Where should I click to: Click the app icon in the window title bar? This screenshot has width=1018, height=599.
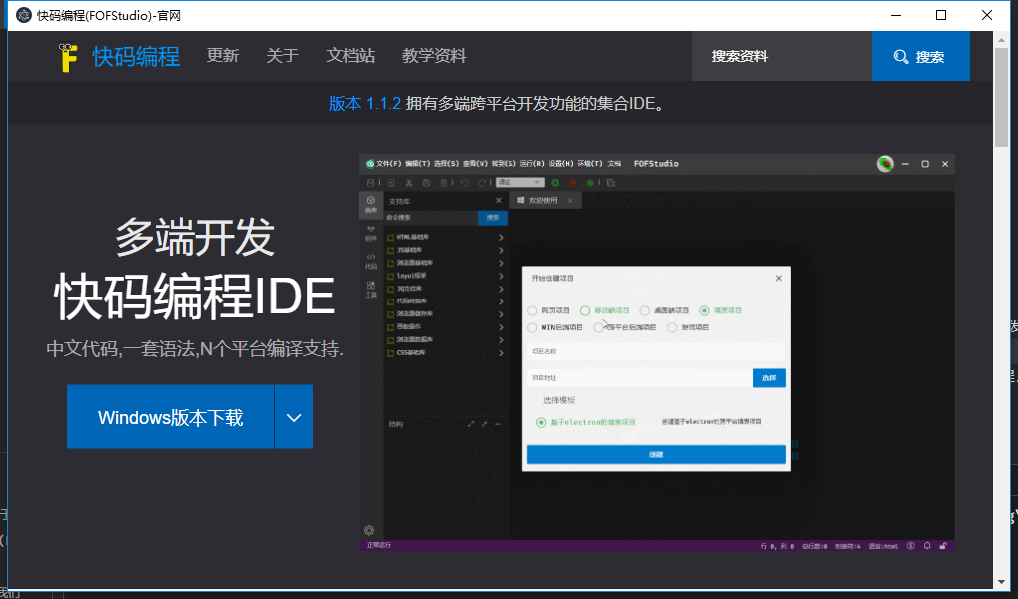23,15
